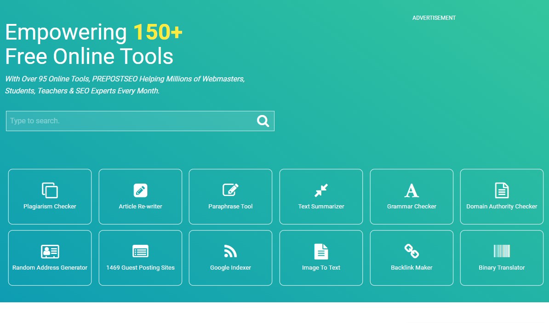Open the 1469 Guest Posting Sites list icon
The width and height of the screenshot is (549, 323).
(140, 251)
